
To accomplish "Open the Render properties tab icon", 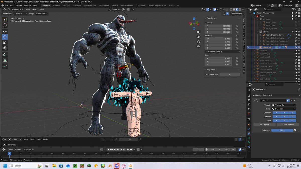I will pos(249,96).
